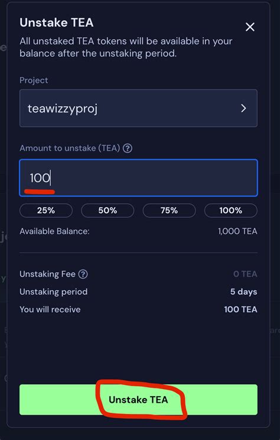Click the You will receive label

(x=50, y=309)
